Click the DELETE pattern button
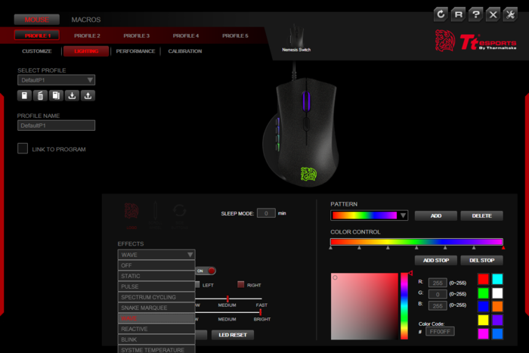The height and width of the screenshot is (353, 529). click(x=482, y=215)
